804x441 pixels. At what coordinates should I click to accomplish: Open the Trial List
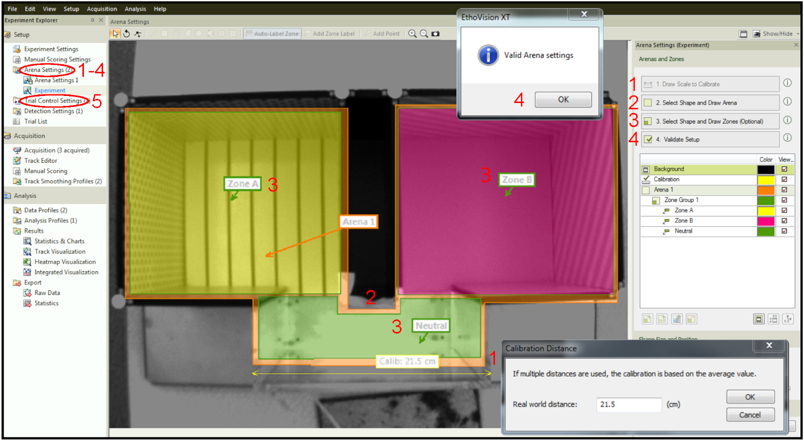tap(36, 122)
